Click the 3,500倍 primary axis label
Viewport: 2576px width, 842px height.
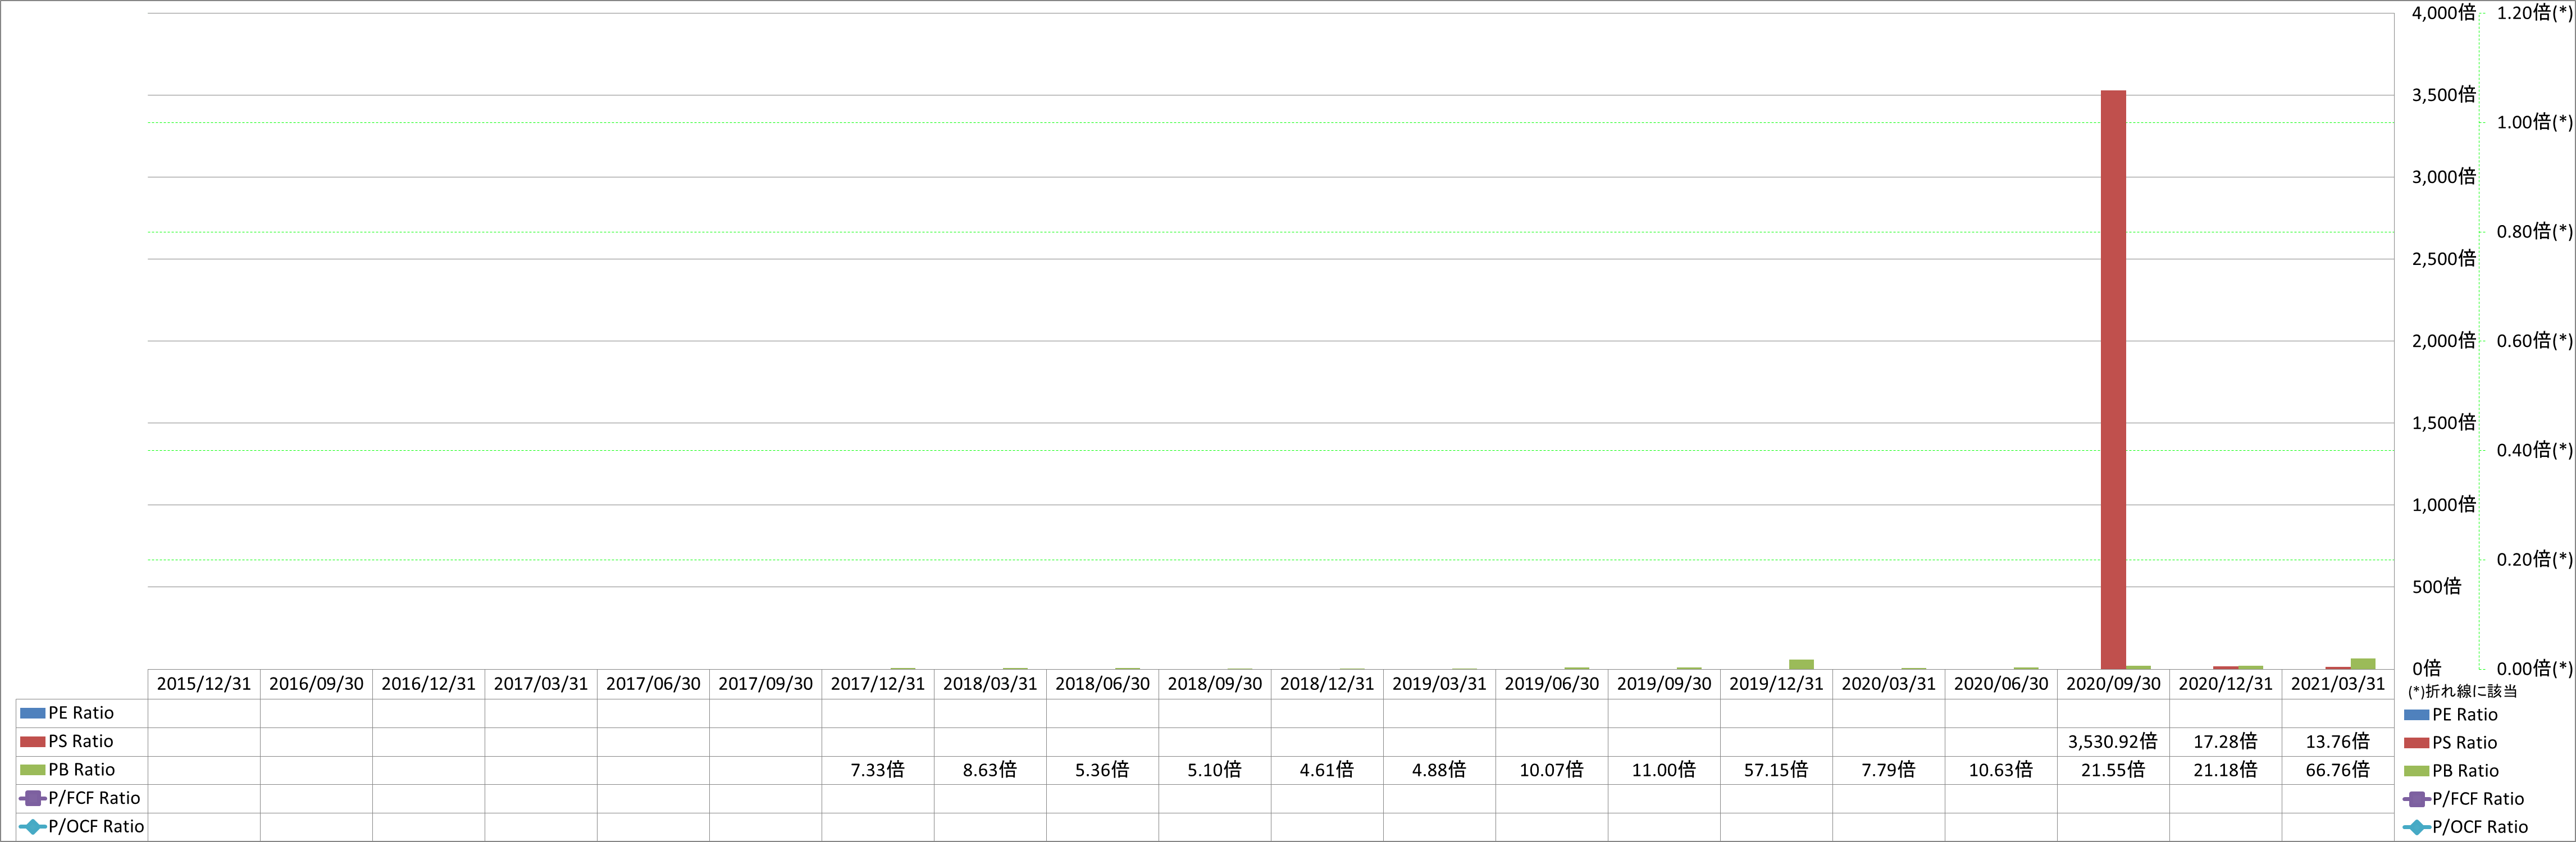(2443, 95)
